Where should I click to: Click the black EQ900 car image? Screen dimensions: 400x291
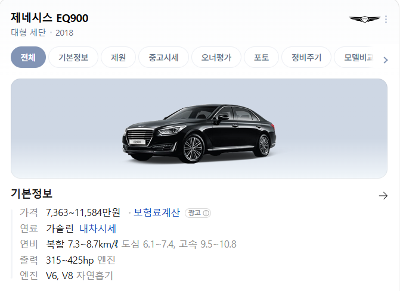199,133
